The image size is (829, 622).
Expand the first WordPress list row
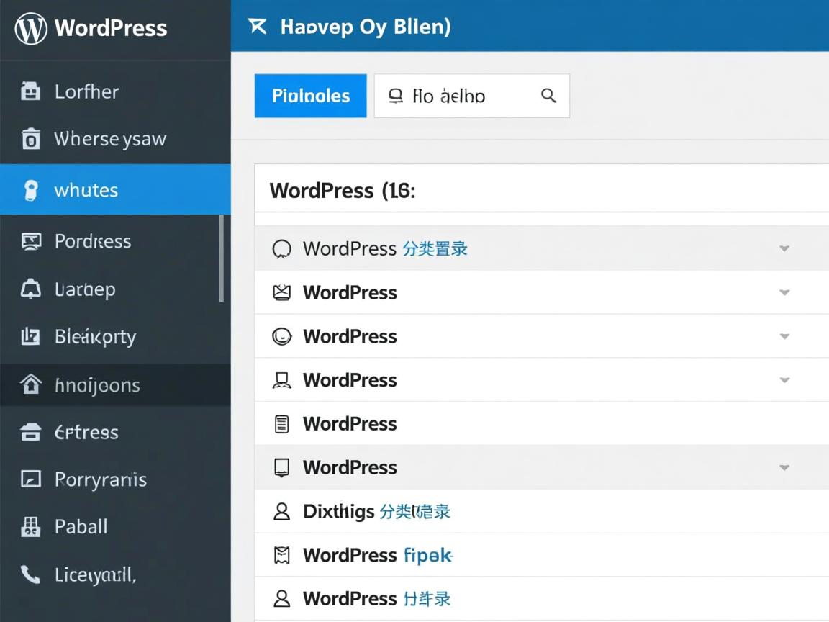[x=784, y=248]
